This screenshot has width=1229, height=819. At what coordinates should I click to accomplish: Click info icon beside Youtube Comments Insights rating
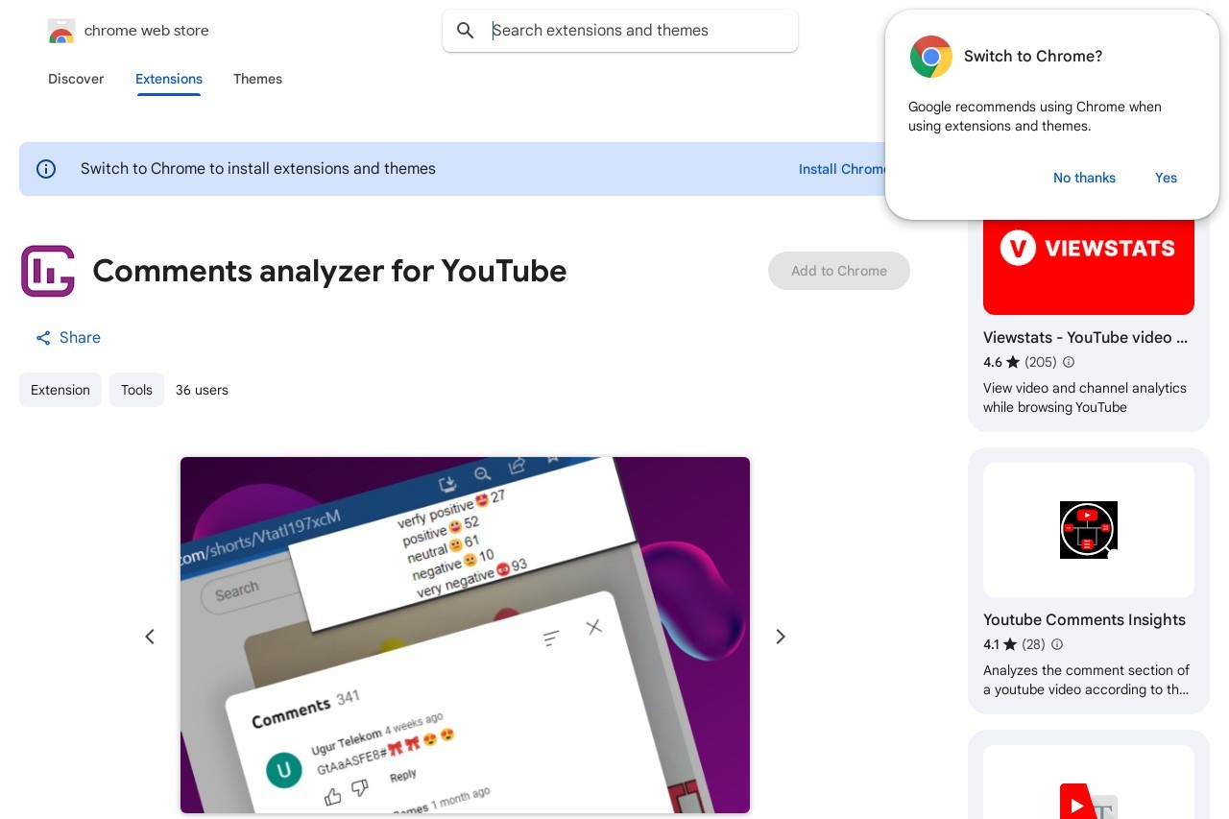(x=1057, y=644)
